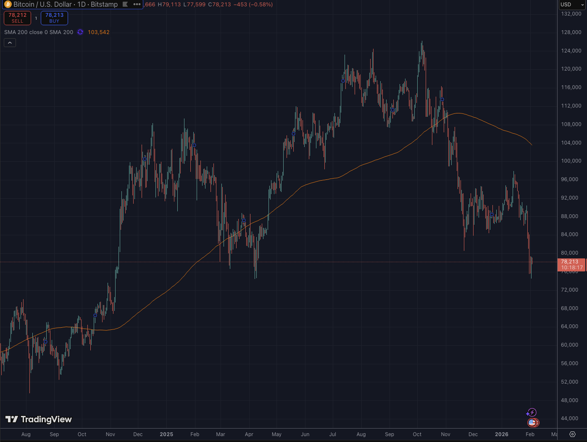Open the USD currency dropdown
Viewport: 587px width, 442px height.
(572, 5)
